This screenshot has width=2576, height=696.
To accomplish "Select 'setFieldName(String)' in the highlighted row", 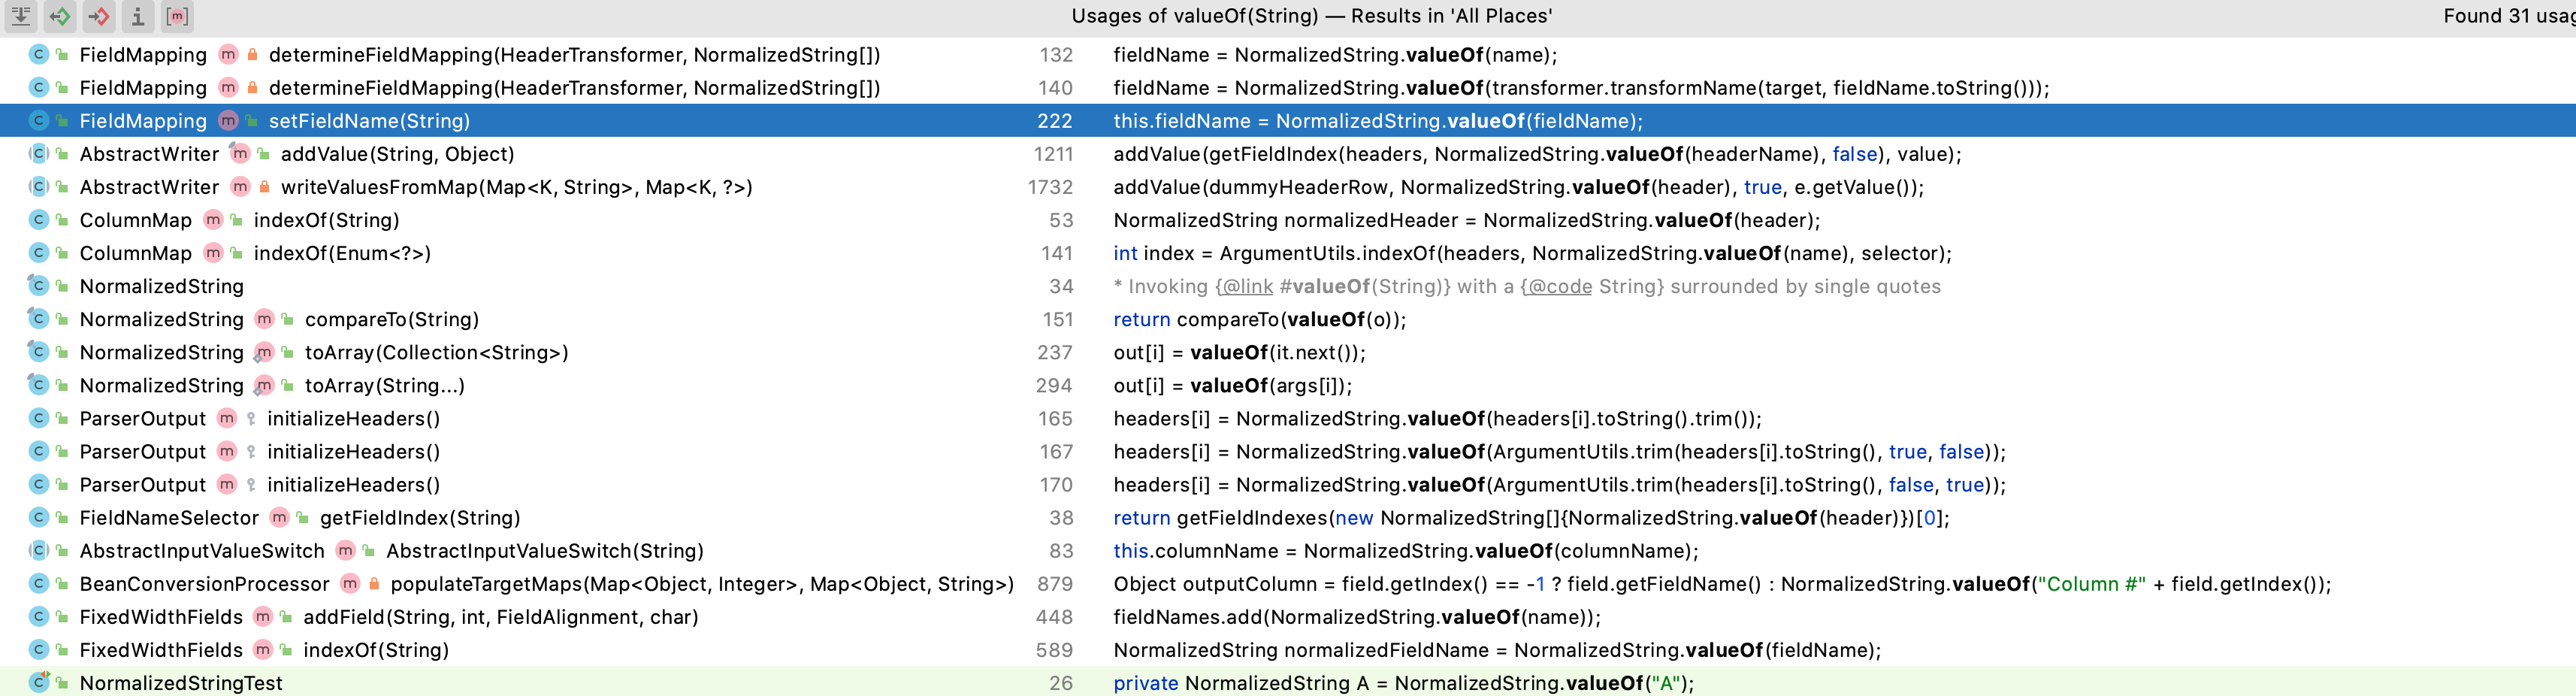I will point(369,121).
